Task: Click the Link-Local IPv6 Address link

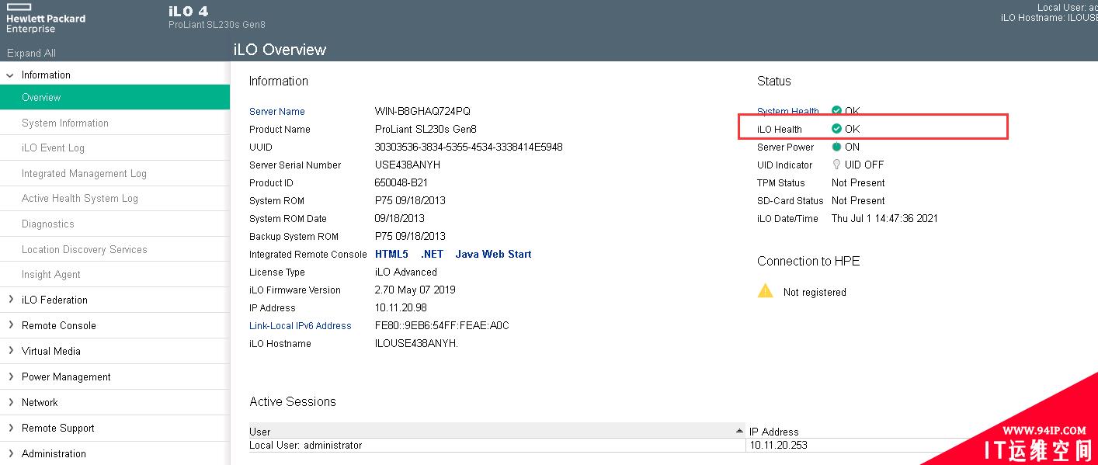Action: pos(301,326)
